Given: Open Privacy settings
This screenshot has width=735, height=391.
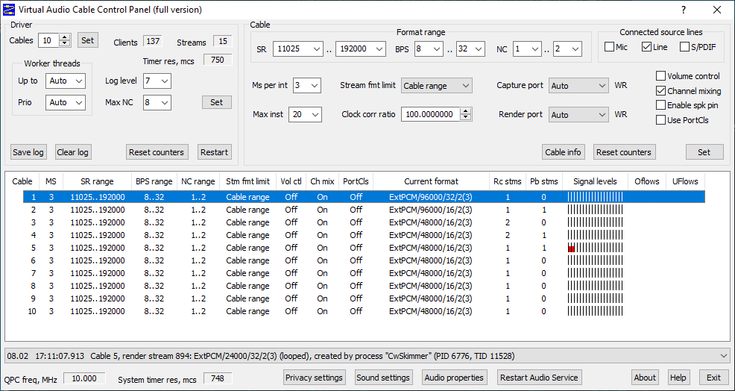Looking at the screenshot, I should (315, 378).
